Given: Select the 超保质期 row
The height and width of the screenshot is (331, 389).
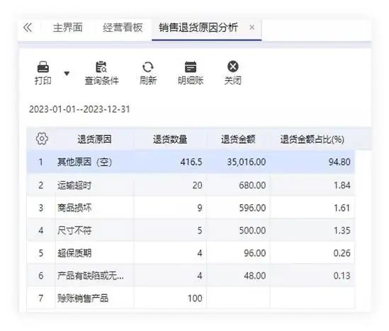Looking at the screenshot, I should 191,253.
